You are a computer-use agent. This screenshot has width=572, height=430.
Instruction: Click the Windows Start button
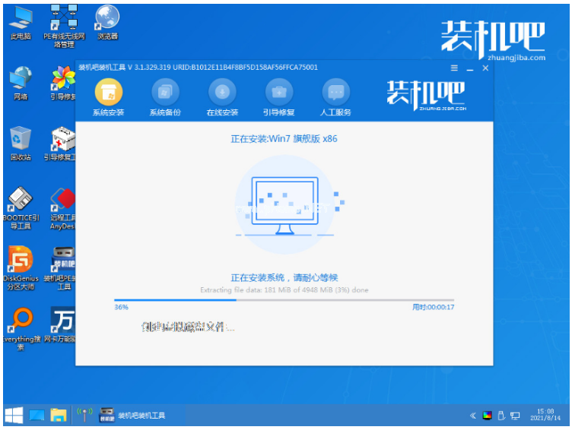point(13,416)
